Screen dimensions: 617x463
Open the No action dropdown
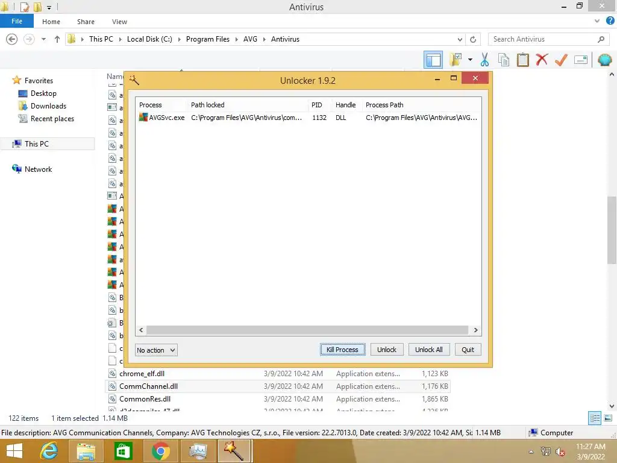coord(156,350)
